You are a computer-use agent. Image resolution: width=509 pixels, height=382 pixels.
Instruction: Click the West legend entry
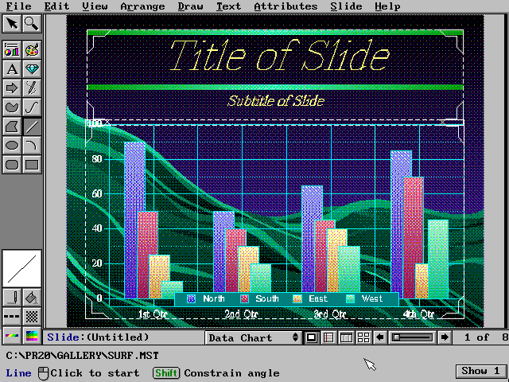pos(364,299)
